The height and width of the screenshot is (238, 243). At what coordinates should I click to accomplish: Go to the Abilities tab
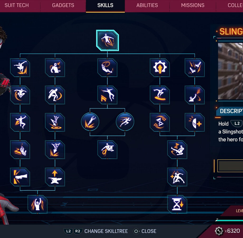tap(147, 5)
